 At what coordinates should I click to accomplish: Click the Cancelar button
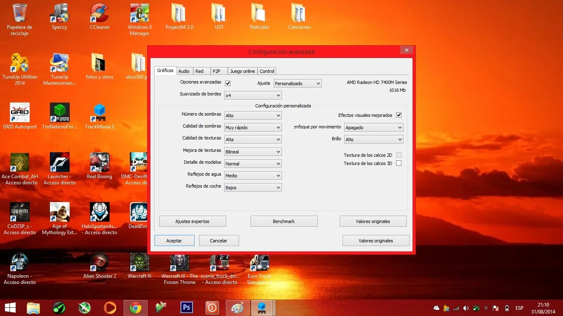point(219,241)
